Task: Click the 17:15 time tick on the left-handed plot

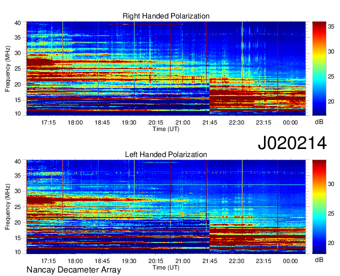Action: point(48,261)
